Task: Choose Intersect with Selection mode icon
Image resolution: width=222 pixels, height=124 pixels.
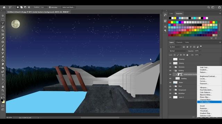Action: pos(29,7)
